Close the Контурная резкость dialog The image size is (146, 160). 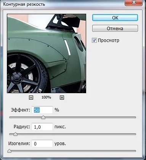point(133,3)
